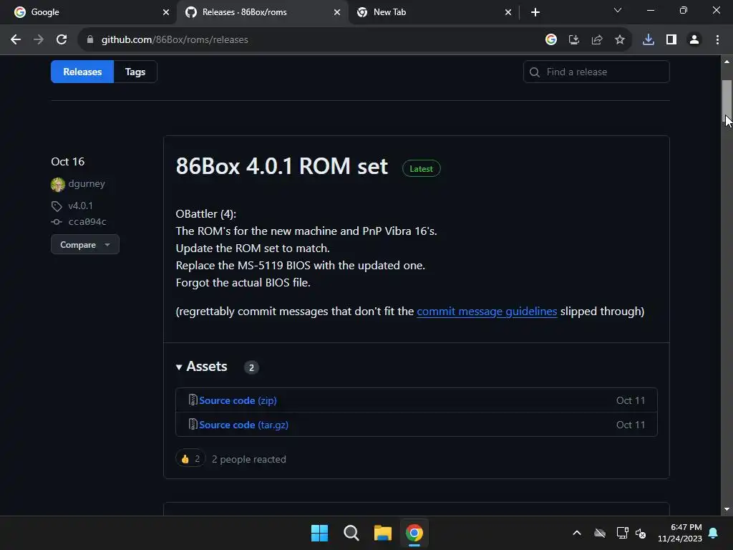733x550 pixels.
Task: Collapse the Assets section
Action: click(202, 366)
